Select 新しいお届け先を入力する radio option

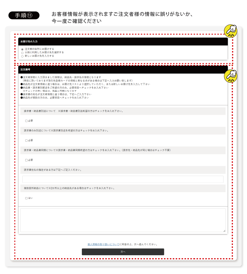coord(22,56)
